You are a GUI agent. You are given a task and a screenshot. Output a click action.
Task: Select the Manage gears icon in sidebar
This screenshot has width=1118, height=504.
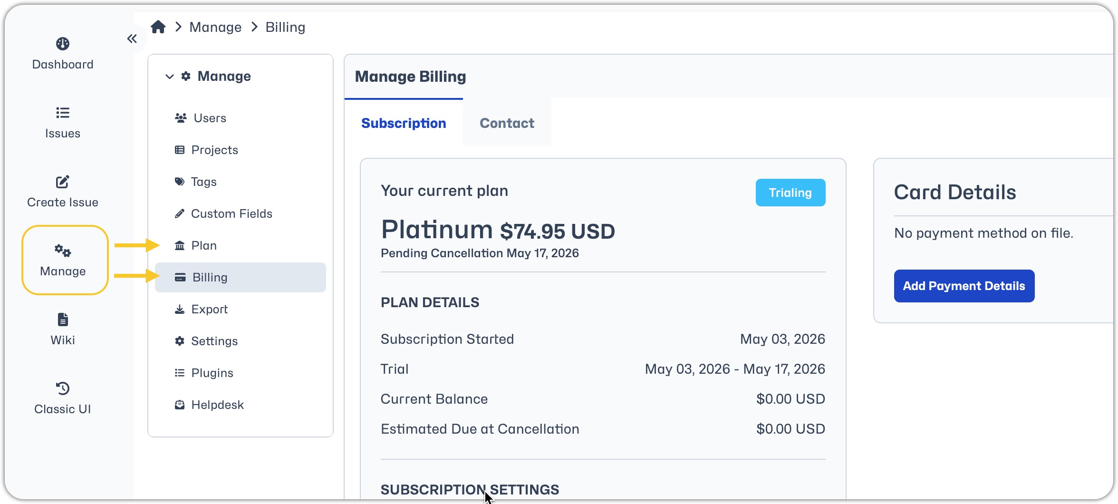point(63,251)
